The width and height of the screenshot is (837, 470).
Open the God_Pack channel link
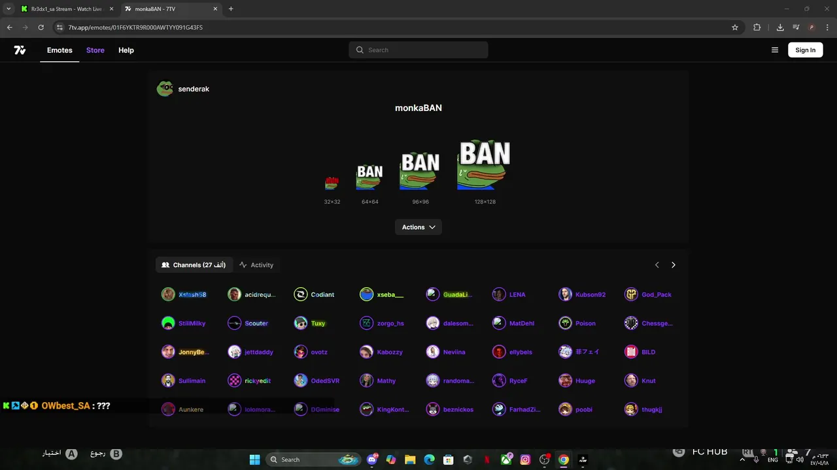(x=657, y=294)
